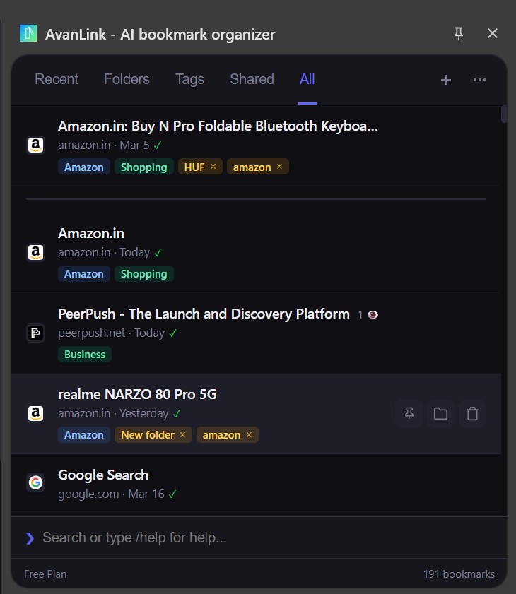Switch to the Folders tab
This screenshot has width=516, height=594.
click(127, 79)
